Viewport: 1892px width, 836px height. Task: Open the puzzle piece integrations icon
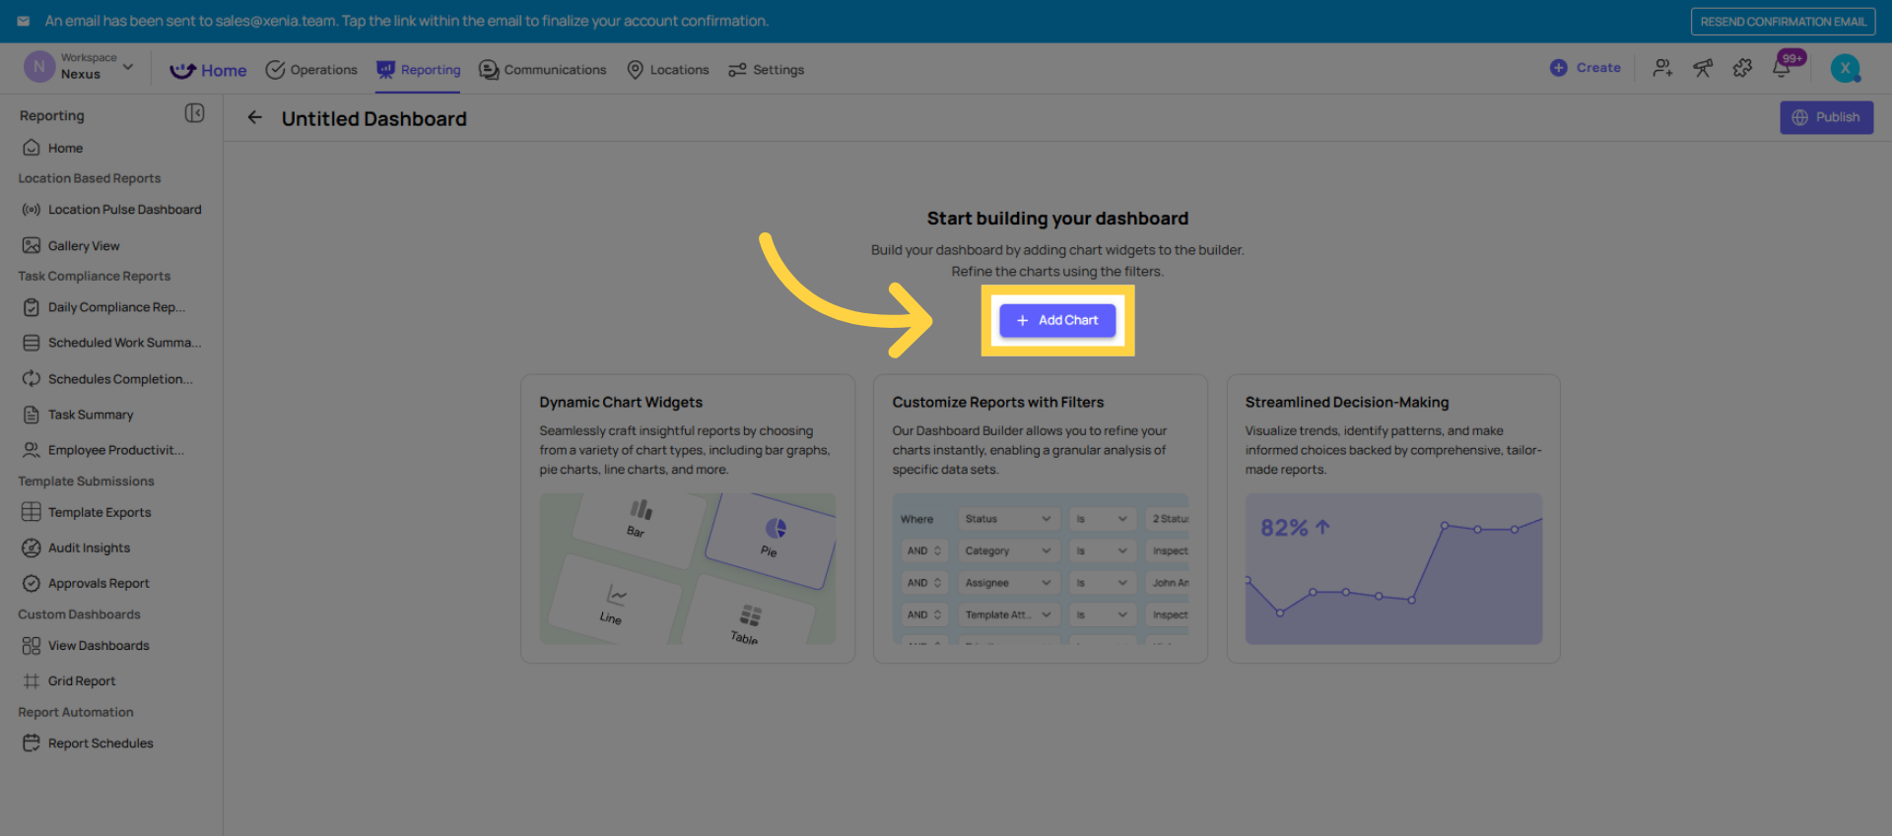[1742, 68]
